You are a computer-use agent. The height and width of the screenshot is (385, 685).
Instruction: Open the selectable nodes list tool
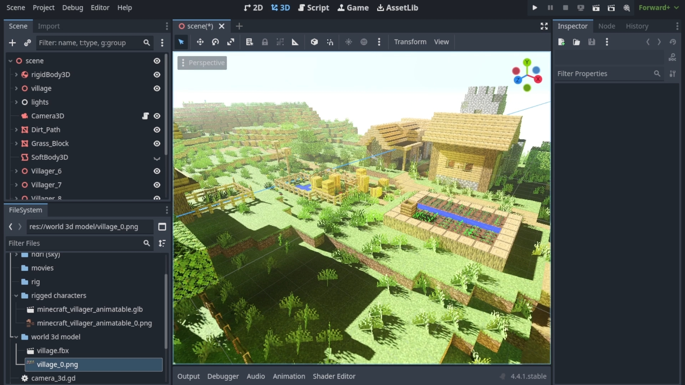click(249, 42)
